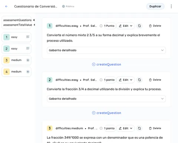Screen dimensions: 178x143
Task: Click the Público visibility label
Action: pyautogui.click(x=70, y=6)
